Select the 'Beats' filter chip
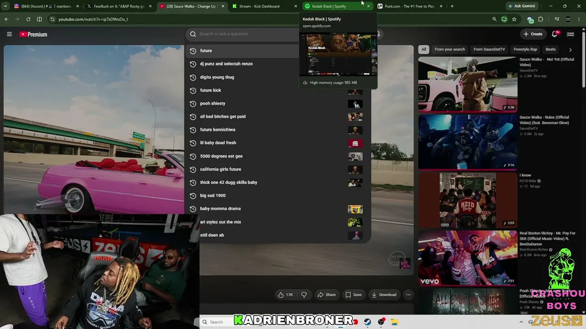The image size is (586, 329). coord(551,49)
